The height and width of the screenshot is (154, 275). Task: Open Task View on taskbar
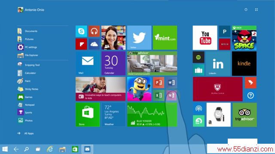pyautogui.click(x=38, y=149)
